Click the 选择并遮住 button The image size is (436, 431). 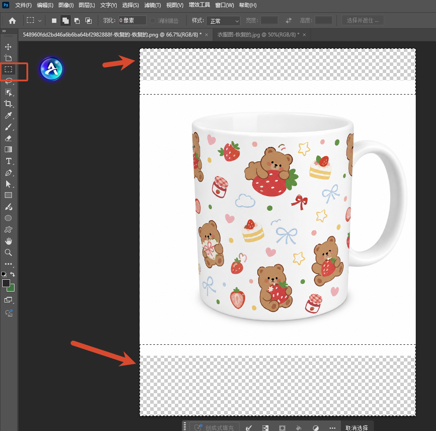point(362,21)
